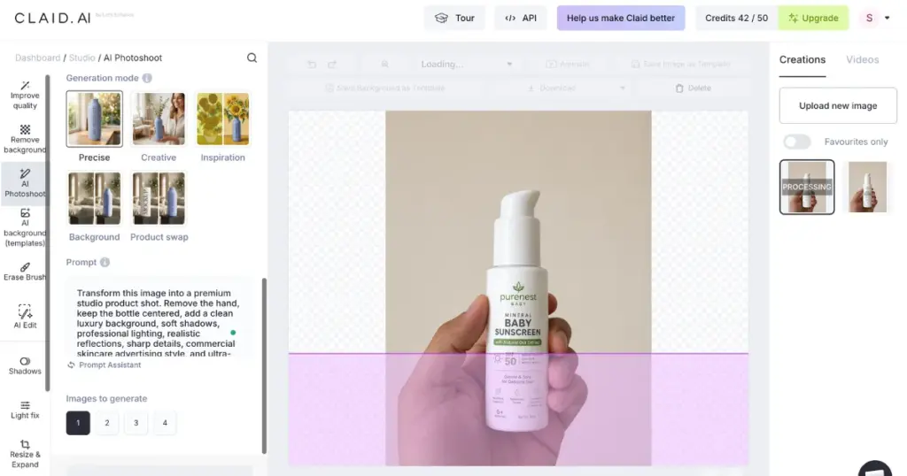The height and width of the screenshot is (476, 907).
Task: Open the chat widget bubble
Action: click(874, 469)
